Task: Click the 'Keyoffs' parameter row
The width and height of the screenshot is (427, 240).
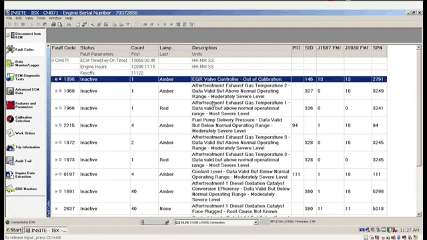Action: click(x=219, y=73)
